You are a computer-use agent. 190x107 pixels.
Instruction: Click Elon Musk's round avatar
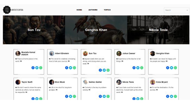(x=52, y=82)
